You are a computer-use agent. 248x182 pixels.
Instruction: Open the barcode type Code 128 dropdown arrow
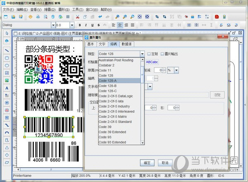(142, 54)
